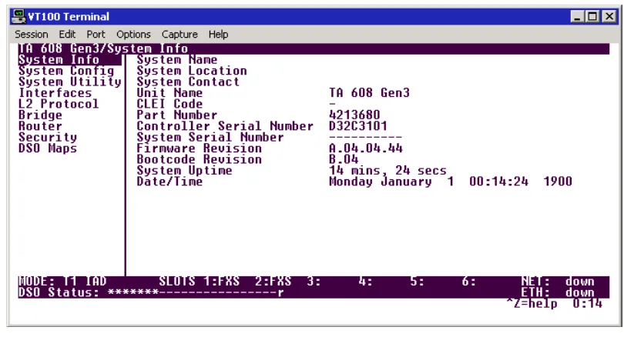Click the VT100 Terminal title bar icon
Viewport: 624px width, 337px height.
click(18, 16)
